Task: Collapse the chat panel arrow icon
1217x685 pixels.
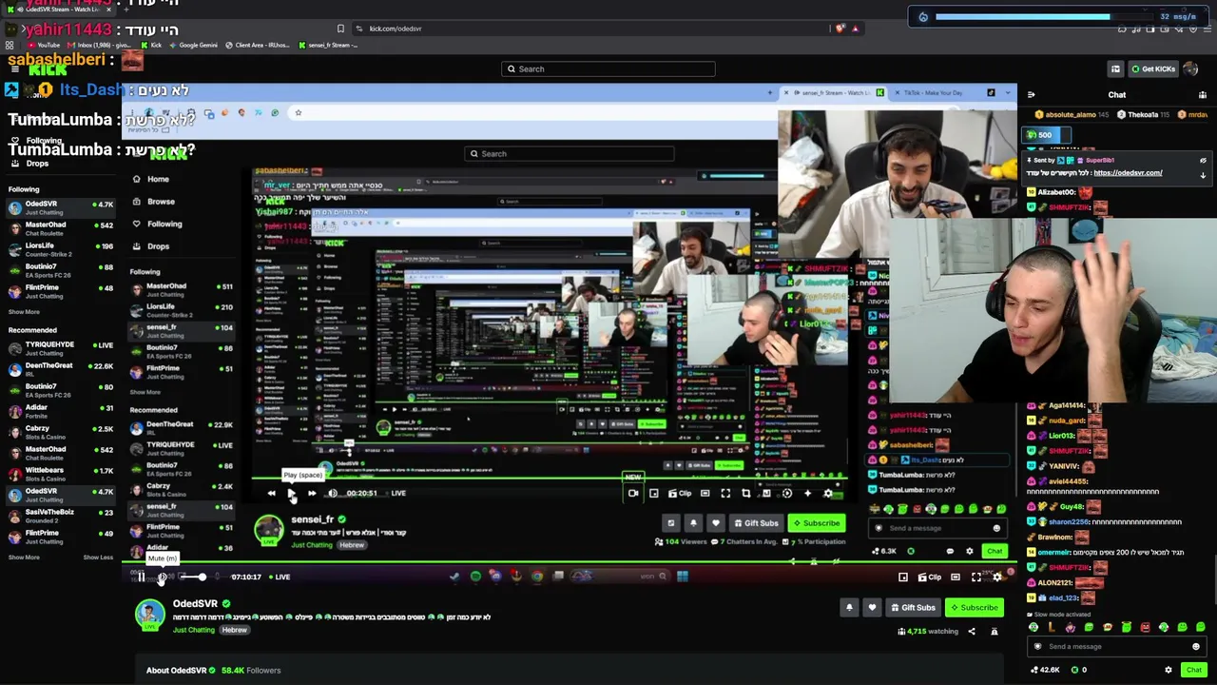Action: 1032,95
